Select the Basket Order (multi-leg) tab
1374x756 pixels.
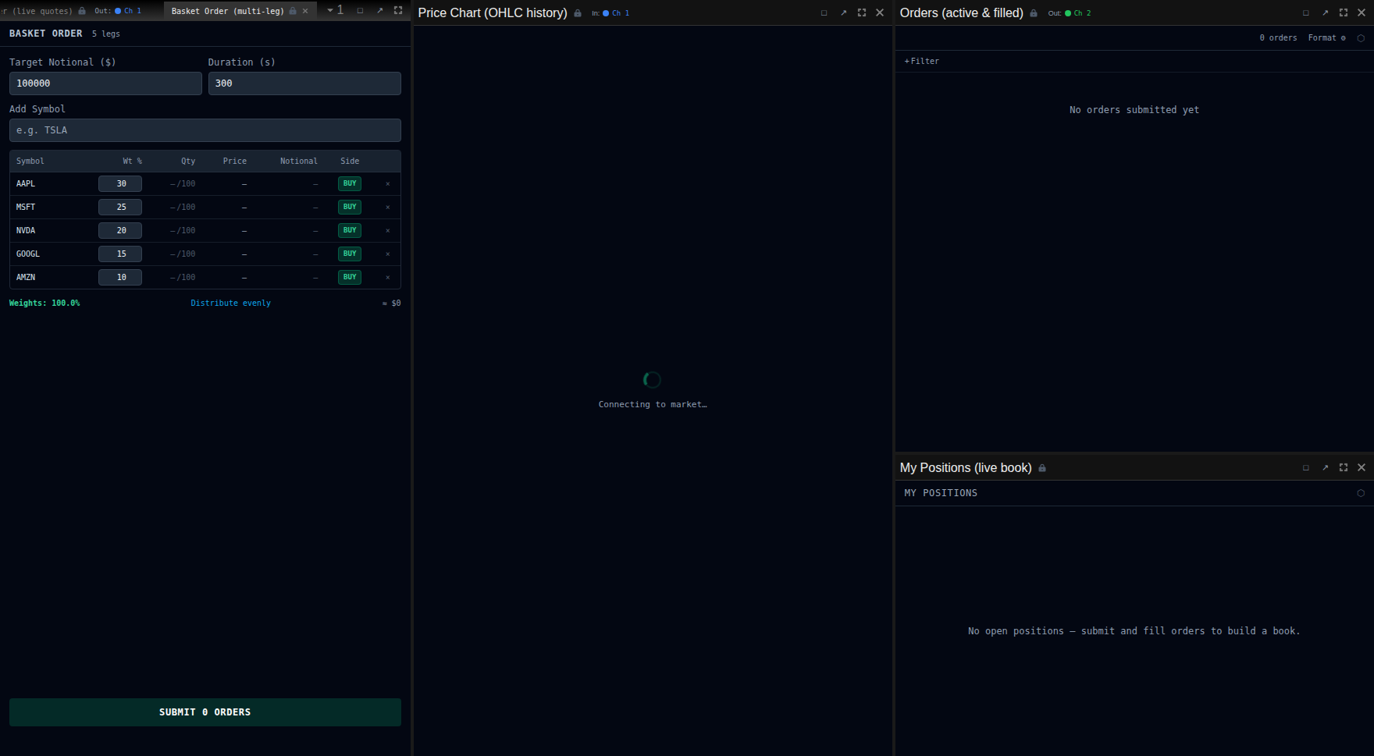(x=228, y=11)
